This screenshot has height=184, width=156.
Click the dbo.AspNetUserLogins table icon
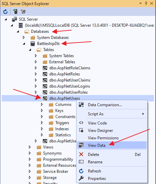[45, 86]
